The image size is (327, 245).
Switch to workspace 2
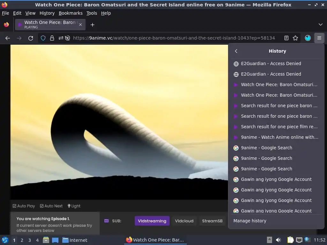(x=22, y=240)
